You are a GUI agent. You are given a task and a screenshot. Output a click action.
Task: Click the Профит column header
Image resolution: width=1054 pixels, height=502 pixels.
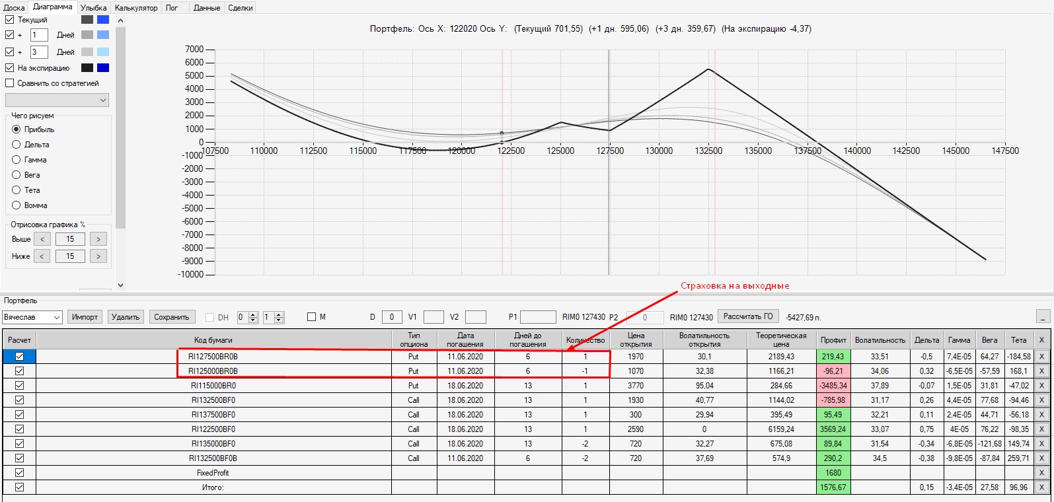click(833, 340)
